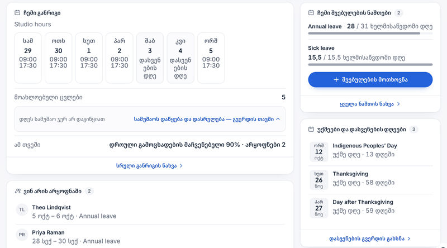Screen dimensions: 447x248
Task: Click 5 ოქტ – 6 ოქტ Annual leave text
Action: (x=74, y=216)
